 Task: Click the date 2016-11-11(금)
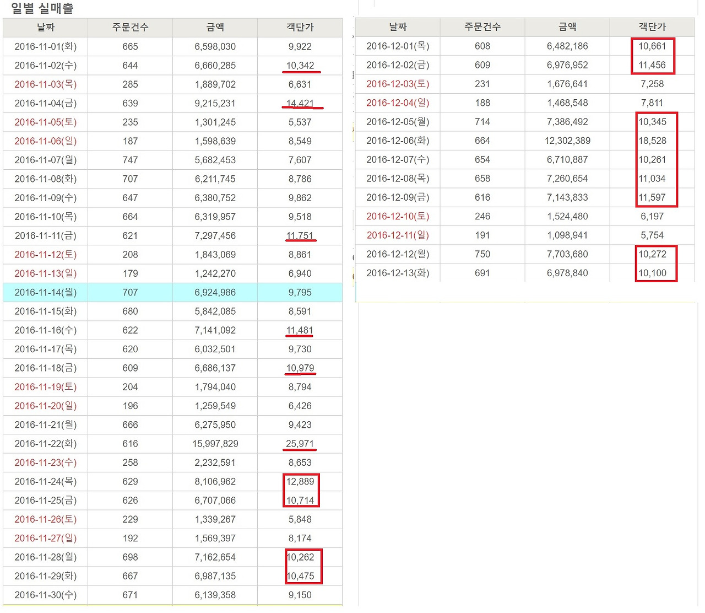(46, 235)
